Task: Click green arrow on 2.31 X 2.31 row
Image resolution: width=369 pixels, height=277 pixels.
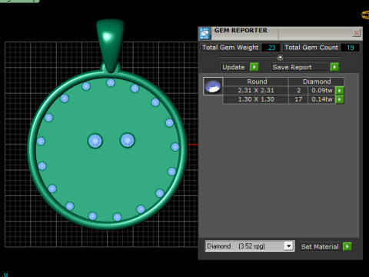Action: (340, 91)
